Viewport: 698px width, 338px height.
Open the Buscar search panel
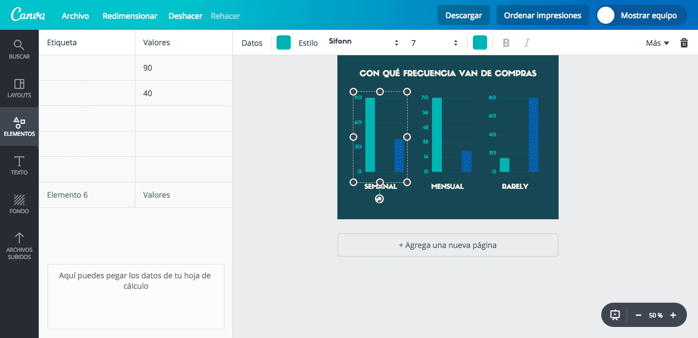(x=19, y=49)
